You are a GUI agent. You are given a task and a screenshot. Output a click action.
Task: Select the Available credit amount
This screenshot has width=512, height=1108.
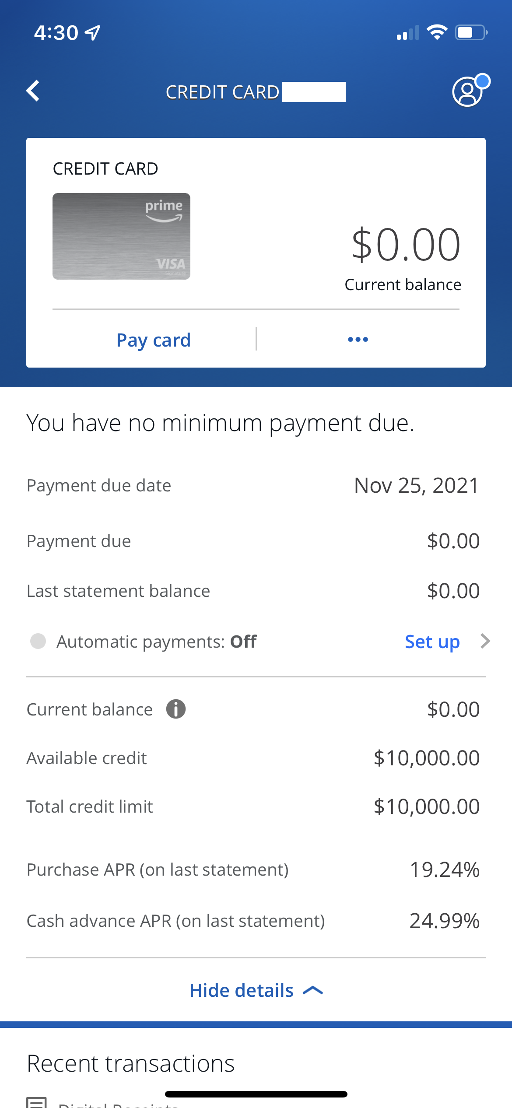[426, 758]
